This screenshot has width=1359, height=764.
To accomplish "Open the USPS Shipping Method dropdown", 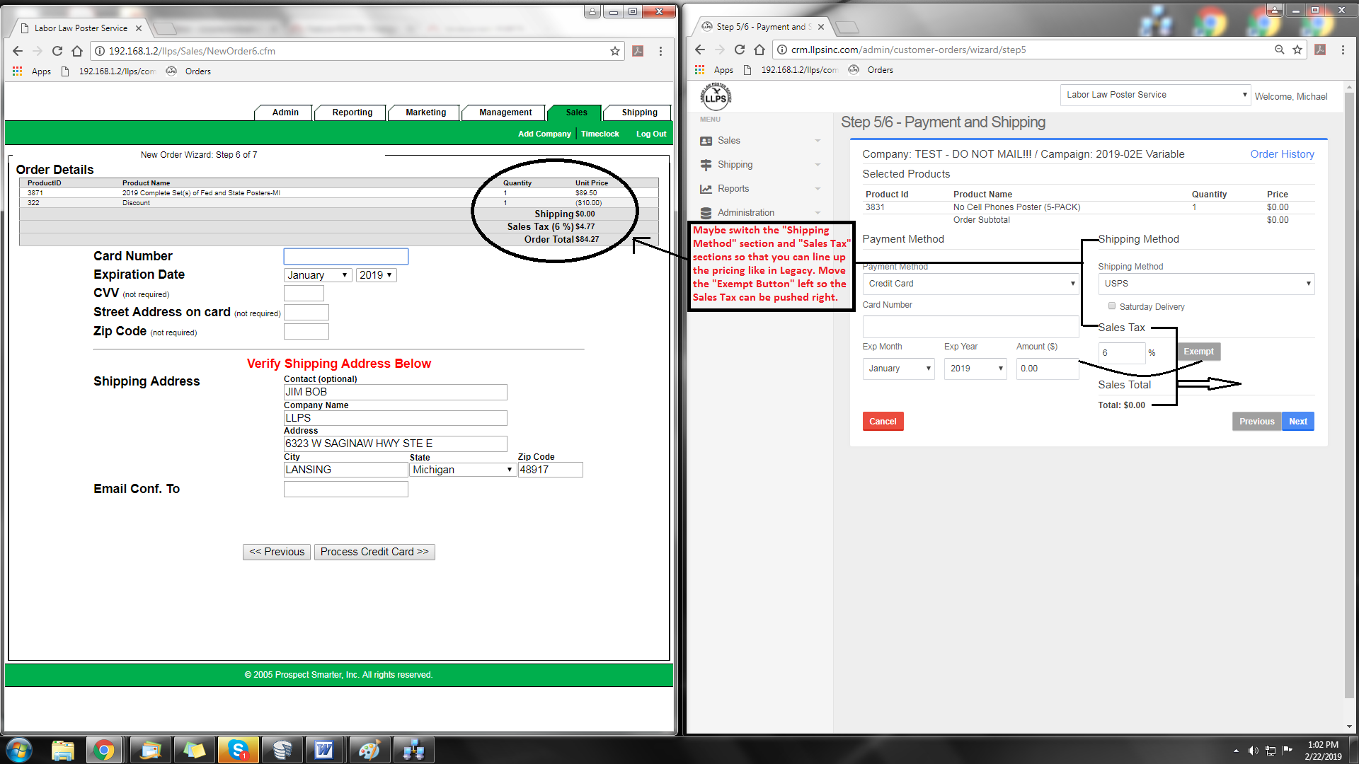I will 1206,284.
